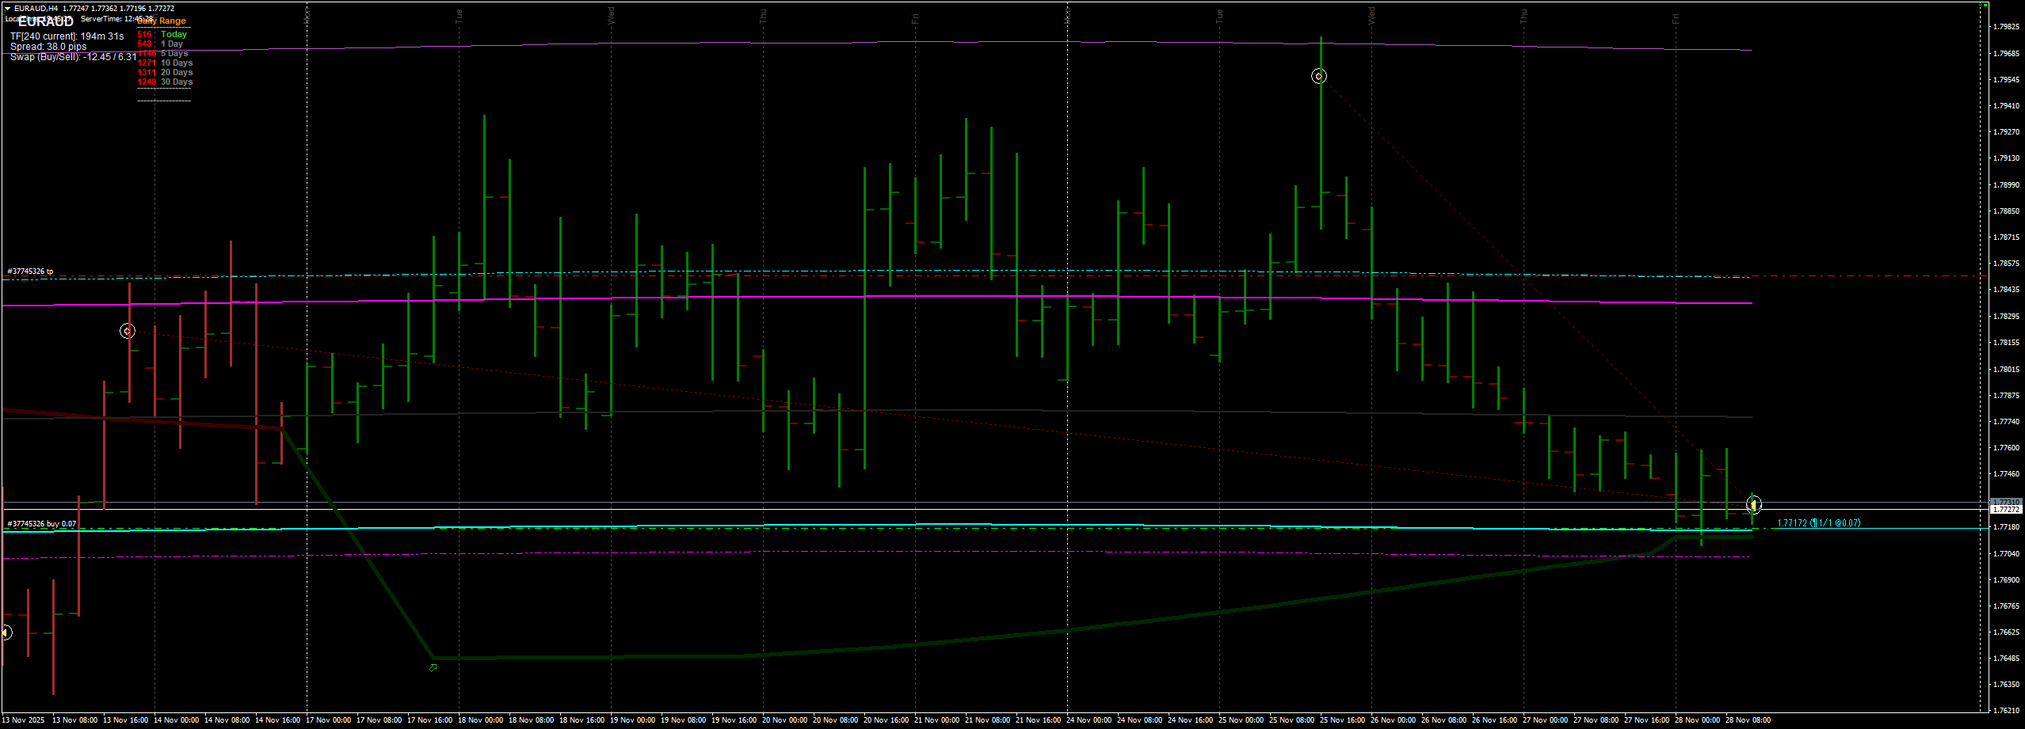Click the 1.77172 position info label

coord(1818,523)
